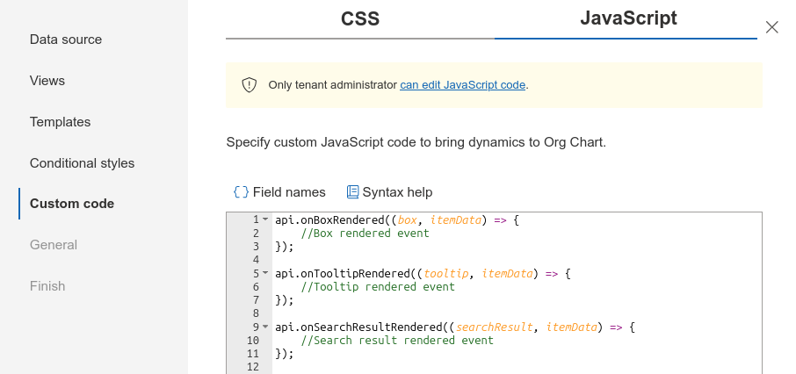The image size is (796, 374).
Task: Click the '//Tooltip rendered event' comment line
Action: [378, 287]
